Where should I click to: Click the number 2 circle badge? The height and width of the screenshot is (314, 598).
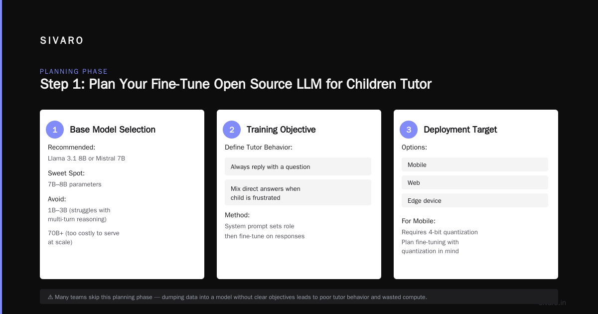232,130
